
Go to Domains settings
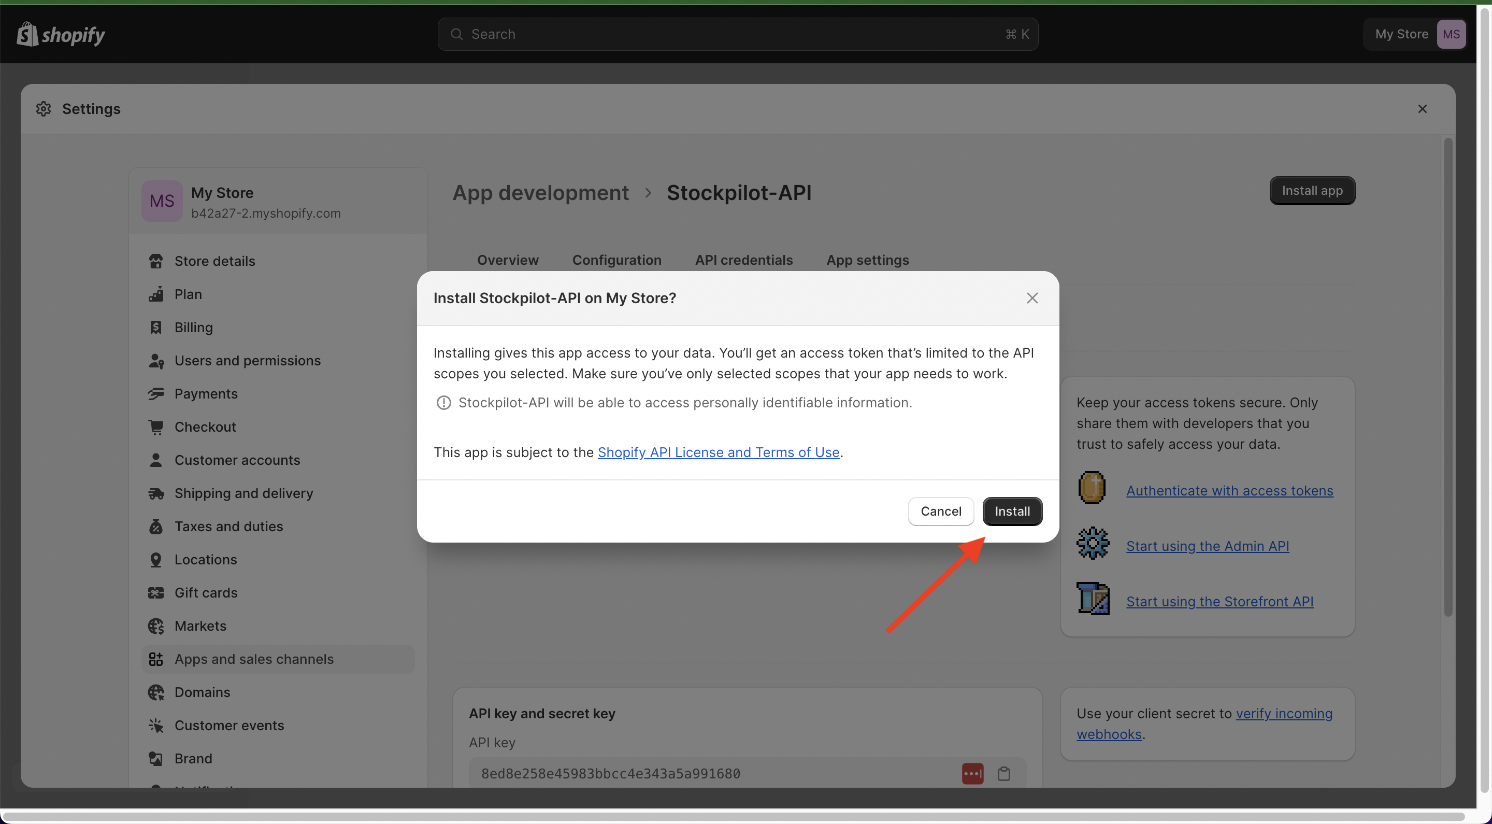[x=278, y=692]
